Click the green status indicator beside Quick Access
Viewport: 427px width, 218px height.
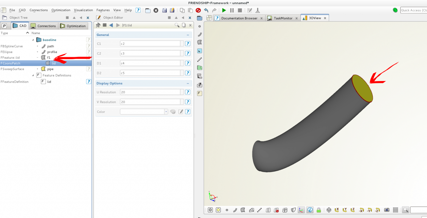(395, 10)
